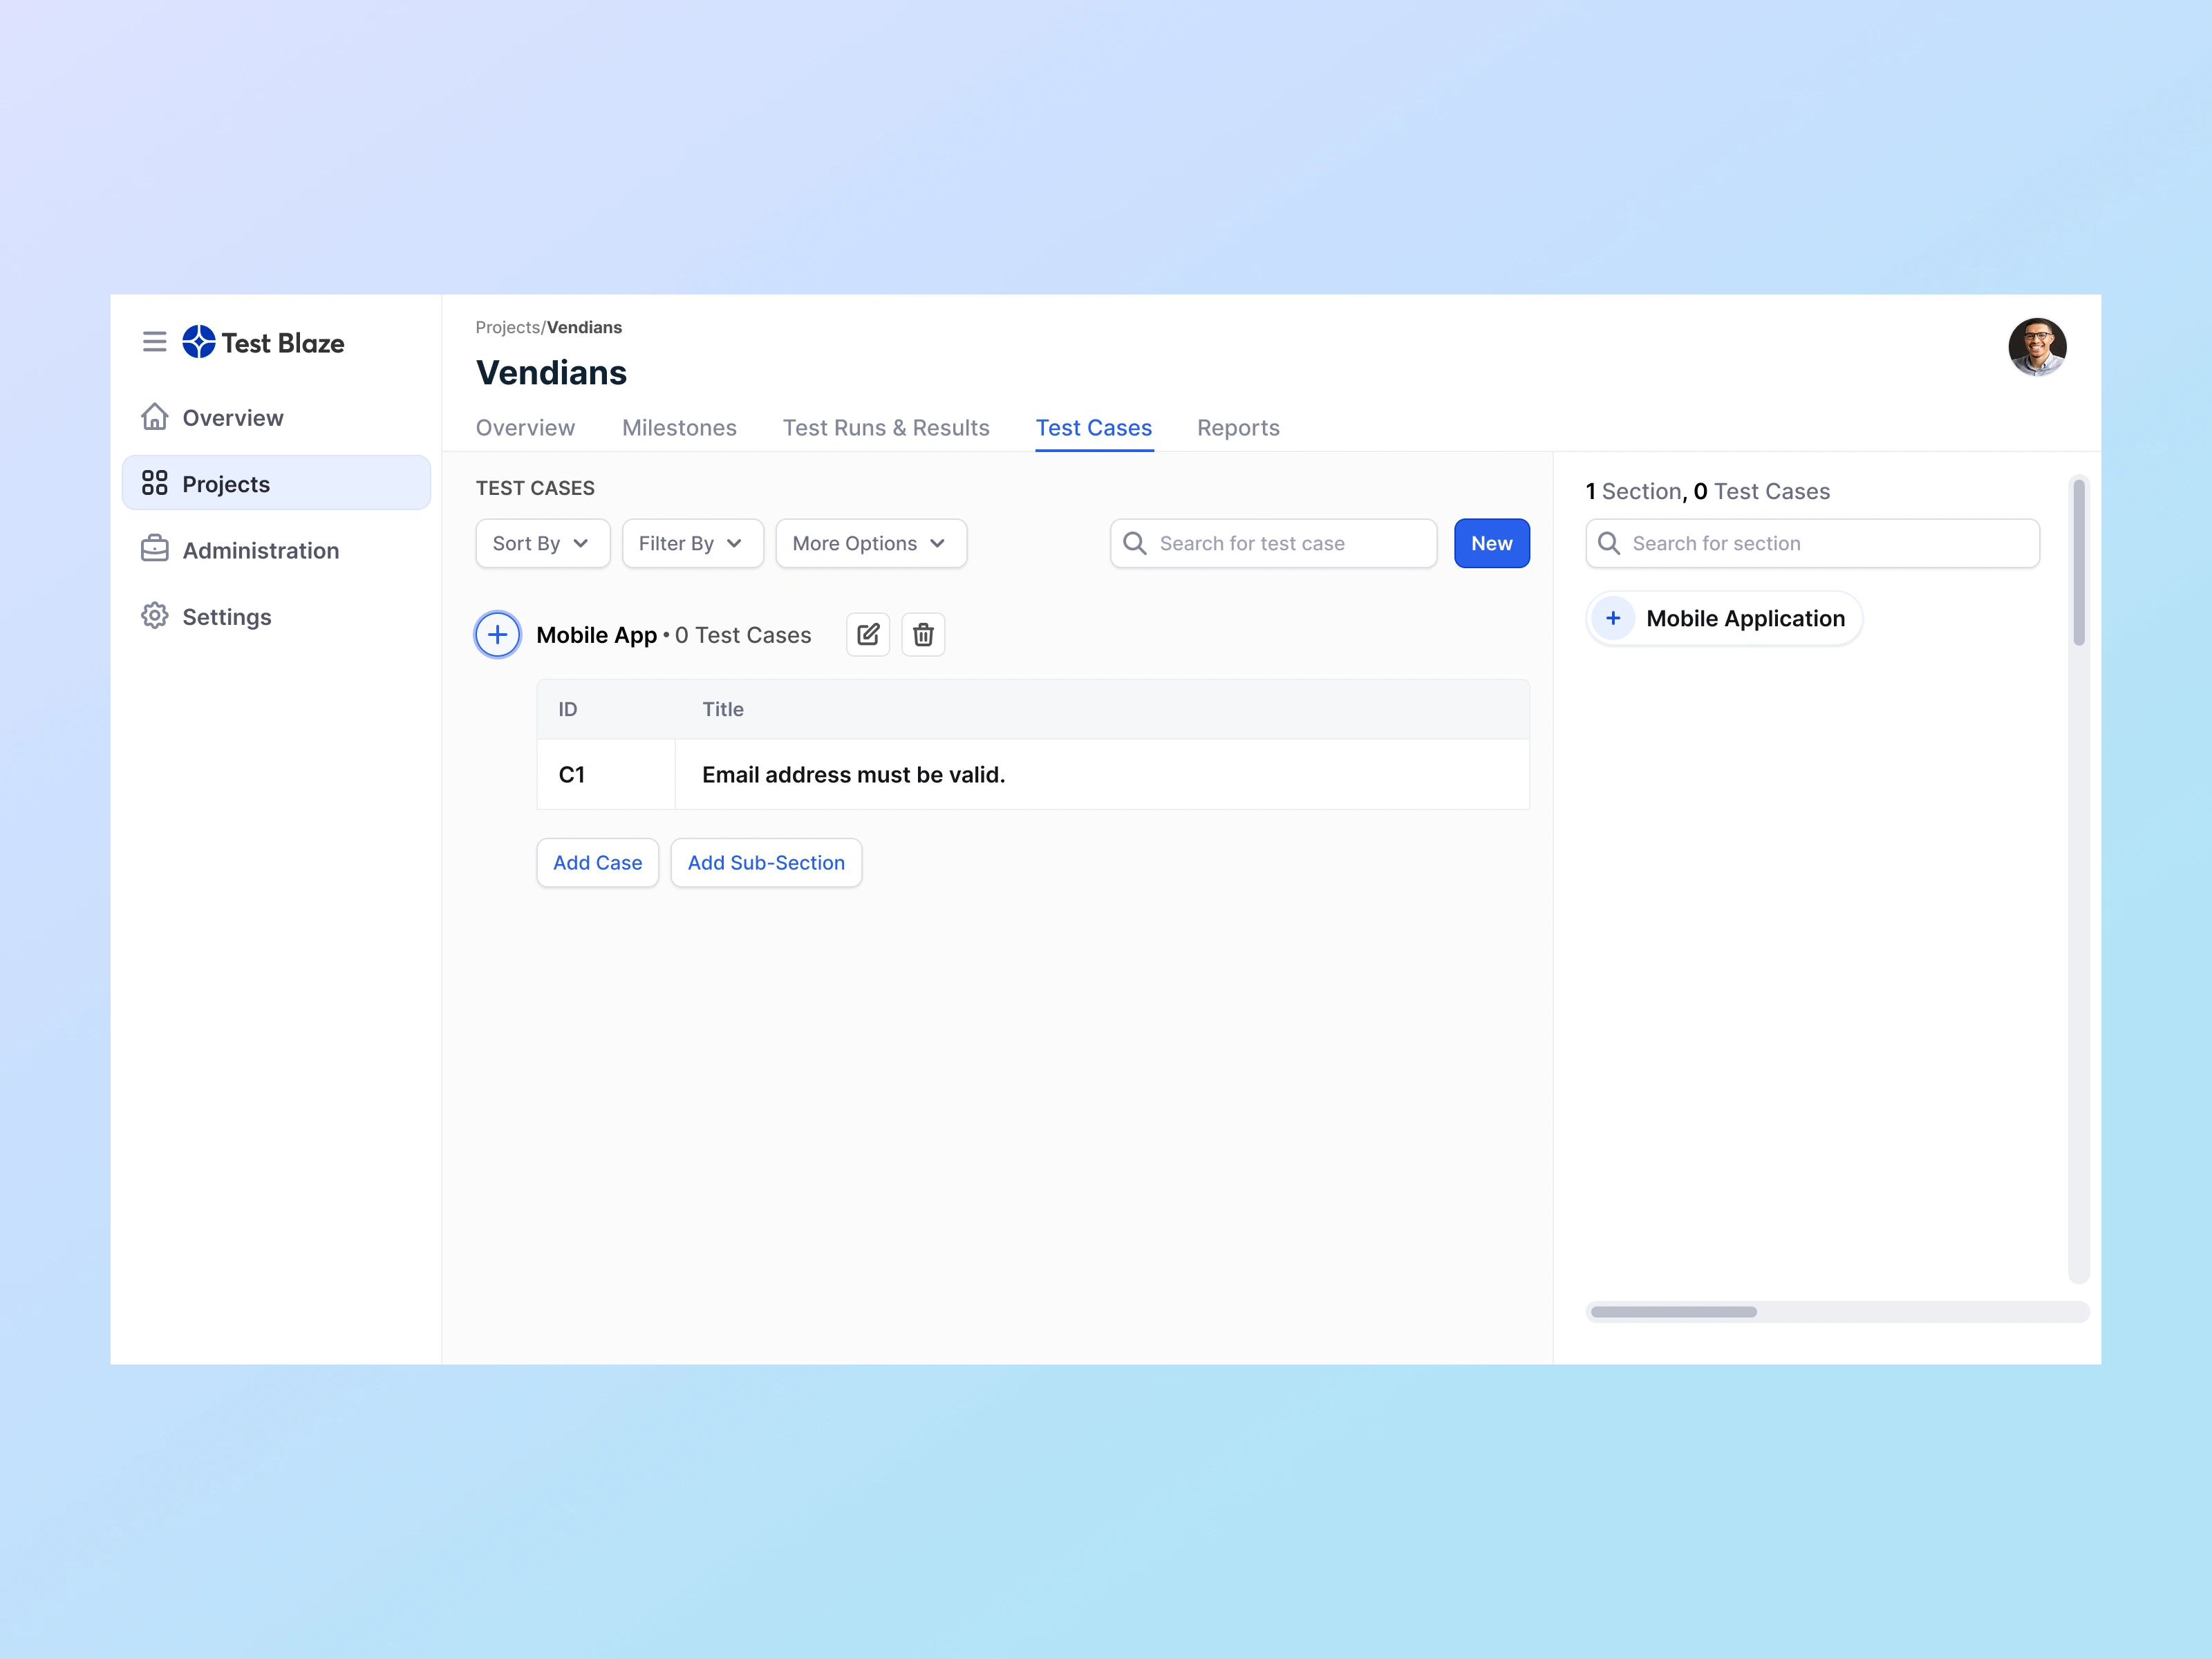Switch to the Reports tab
The height and width of the screenshot is (1659, 2212).
1238,428
